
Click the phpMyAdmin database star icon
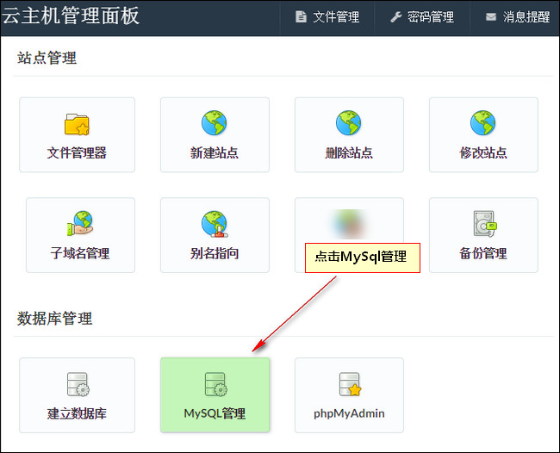point(349,385)
